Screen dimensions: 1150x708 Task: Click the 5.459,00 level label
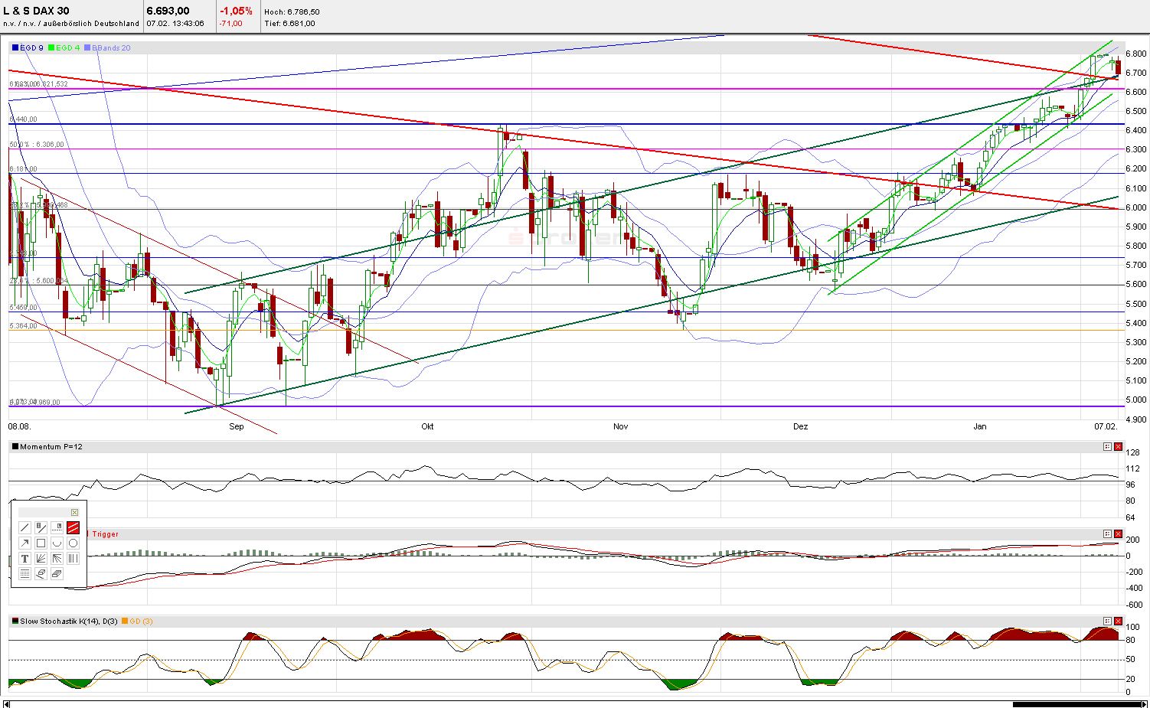pos(23,307)
